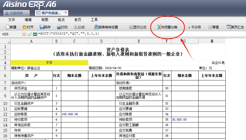Click the 存货 row label

(x=17, y=130)
